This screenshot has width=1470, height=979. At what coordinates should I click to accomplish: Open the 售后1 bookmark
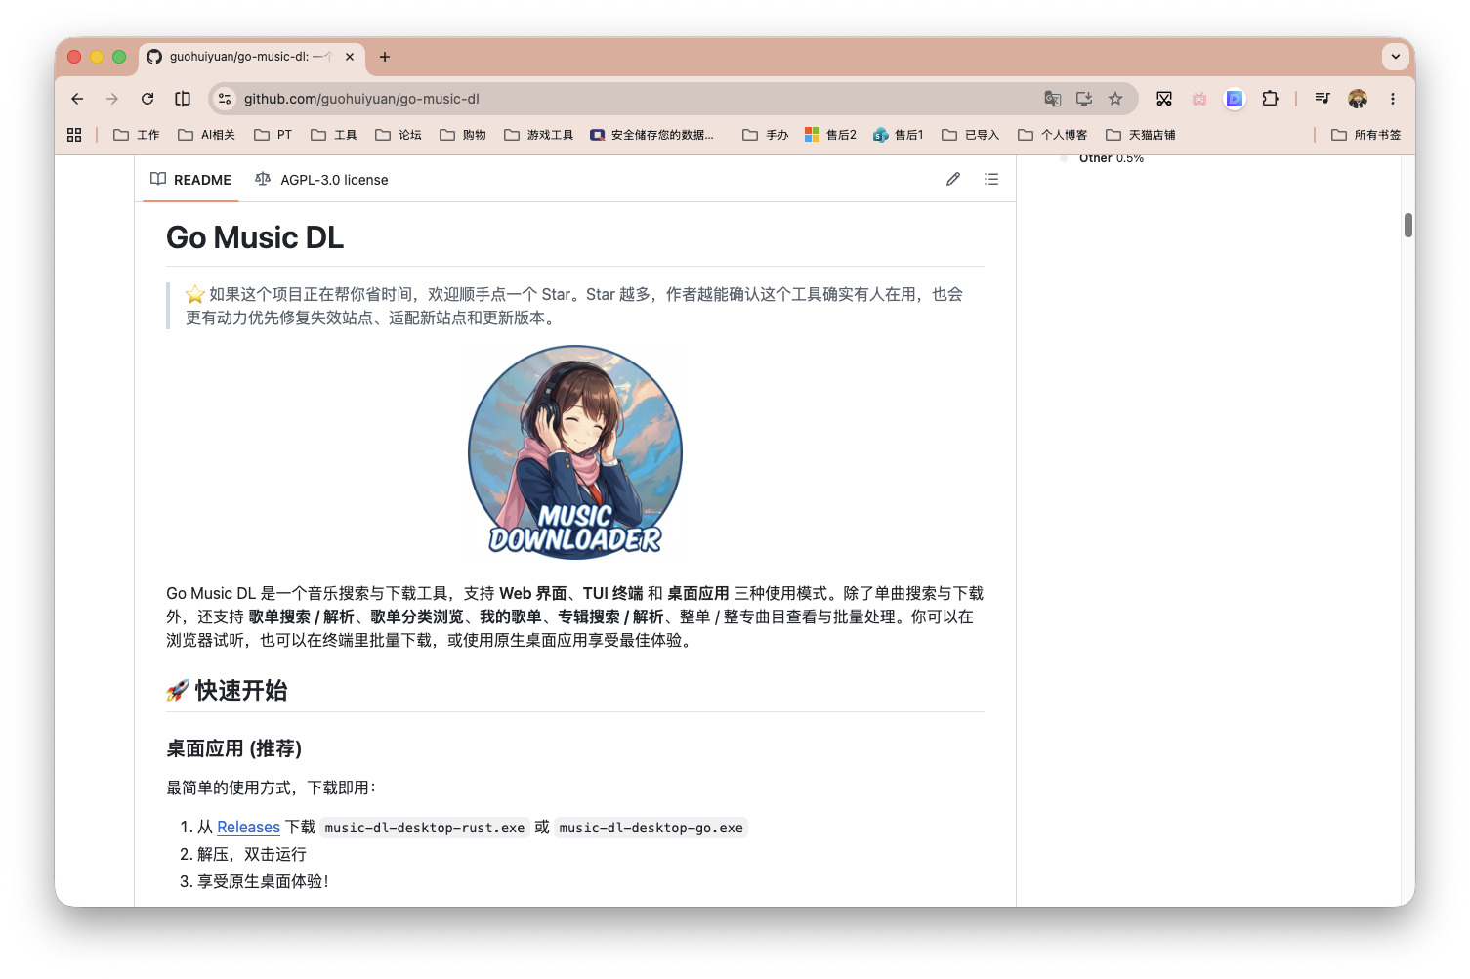click(899, 135)
